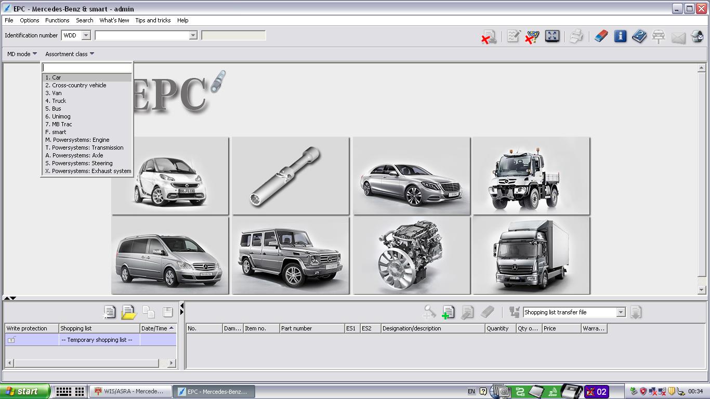Click panel collapse arrows above shopping list
Screen dimensions: 710x399
tap(10, 298)
